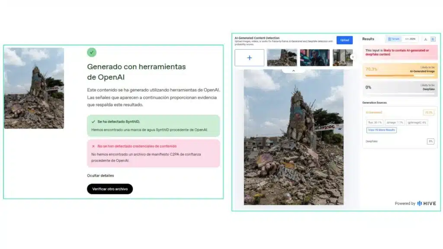The width and height of the screenshot is (443, 249).
Task: Click the AI-Generated Image progress bar
Action: point(400,76)
